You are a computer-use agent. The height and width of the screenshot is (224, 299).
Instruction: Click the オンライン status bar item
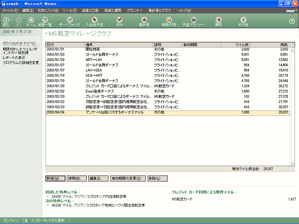(11, 220)
